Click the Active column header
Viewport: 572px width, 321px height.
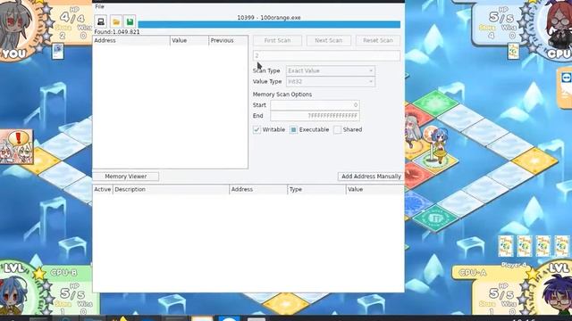pyautogui.click(x=103, y=189)
